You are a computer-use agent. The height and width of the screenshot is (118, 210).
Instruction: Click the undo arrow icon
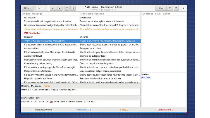click(39, 8)
